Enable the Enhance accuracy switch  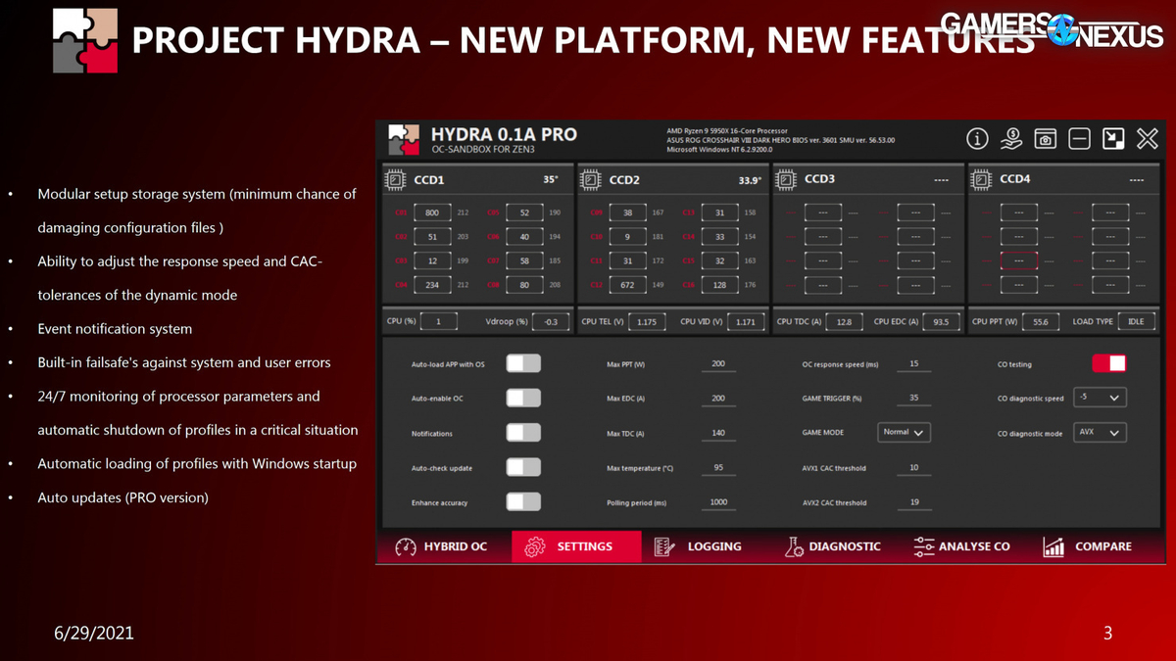point(523,501)
